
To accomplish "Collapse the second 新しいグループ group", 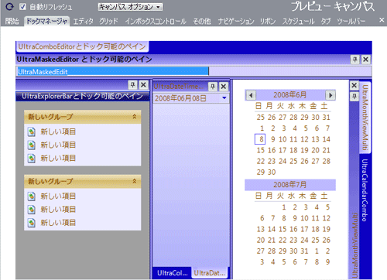I will [135, 181].
